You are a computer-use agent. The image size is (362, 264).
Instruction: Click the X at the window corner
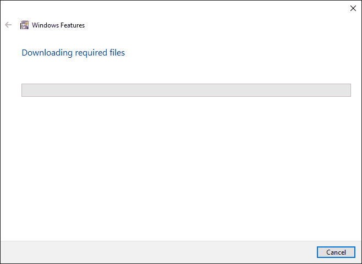click(353, 8)
